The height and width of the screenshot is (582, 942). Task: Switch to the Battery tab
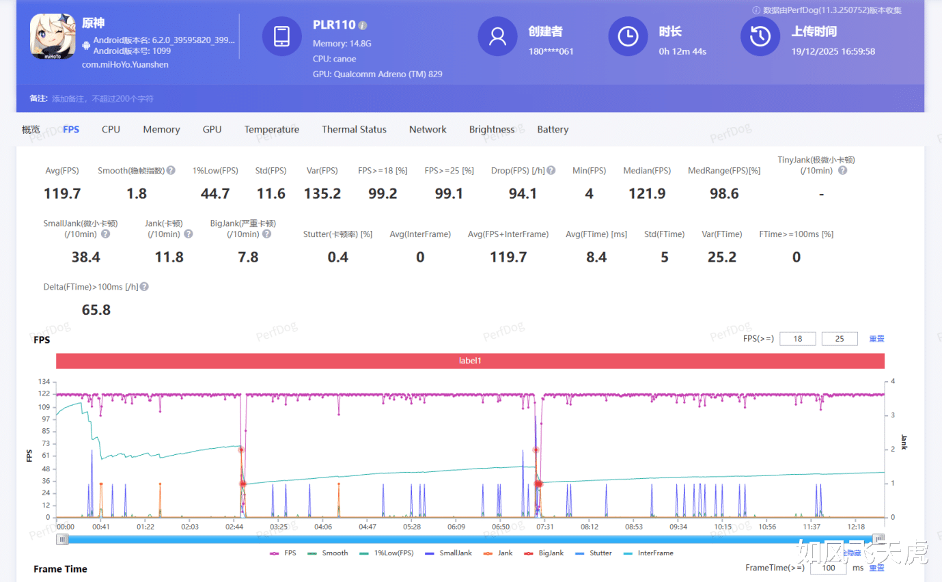(x=553, y=130)
